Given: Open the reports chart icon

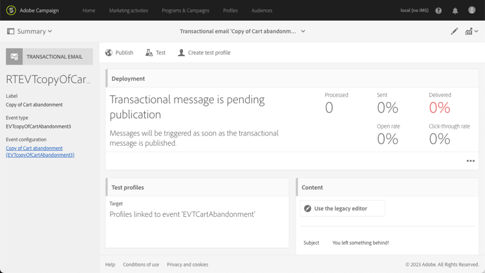Looking at the screenshot, I should tap(470, 31).
